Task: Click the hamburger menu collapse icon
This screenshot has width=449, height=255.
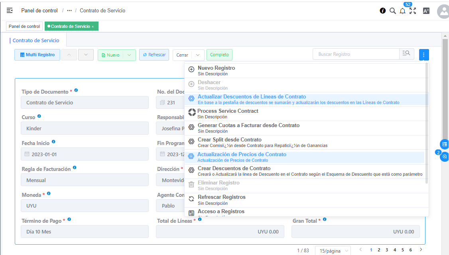Action: coord(10,11)
